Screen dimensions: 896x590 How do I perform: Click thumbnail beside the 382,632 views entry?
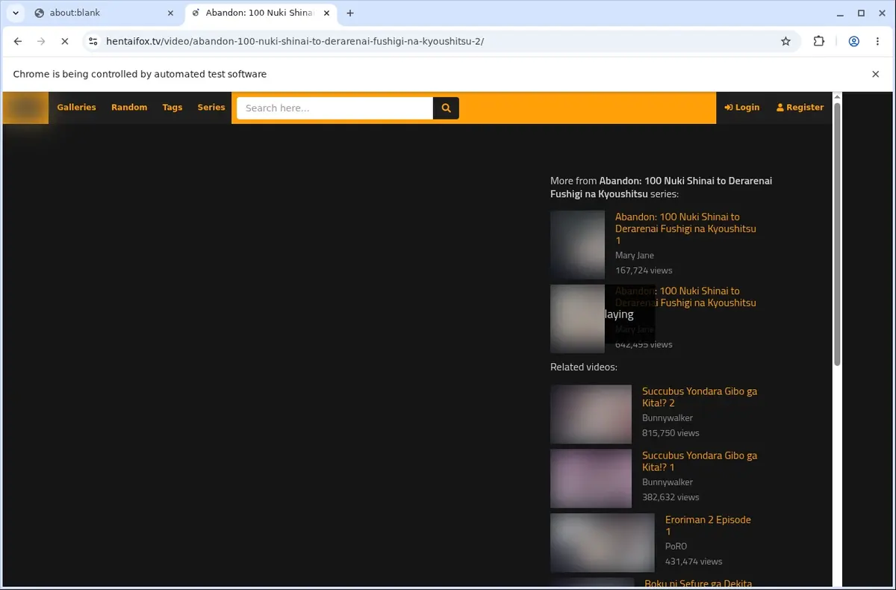[591, 479]
